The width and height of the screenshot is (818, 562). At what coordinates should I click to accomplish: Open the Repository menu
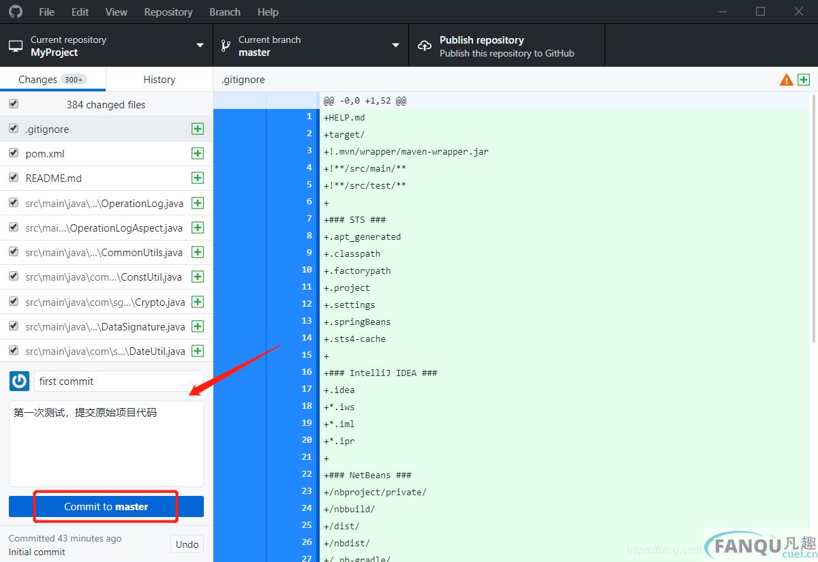(168, 12)
